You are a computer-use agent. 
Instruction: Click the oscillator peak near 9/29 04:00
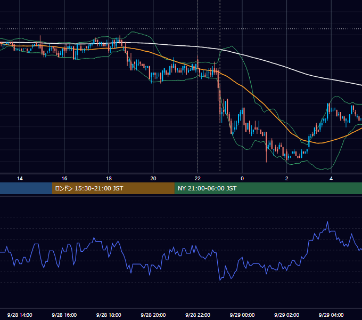coord(327,222)
